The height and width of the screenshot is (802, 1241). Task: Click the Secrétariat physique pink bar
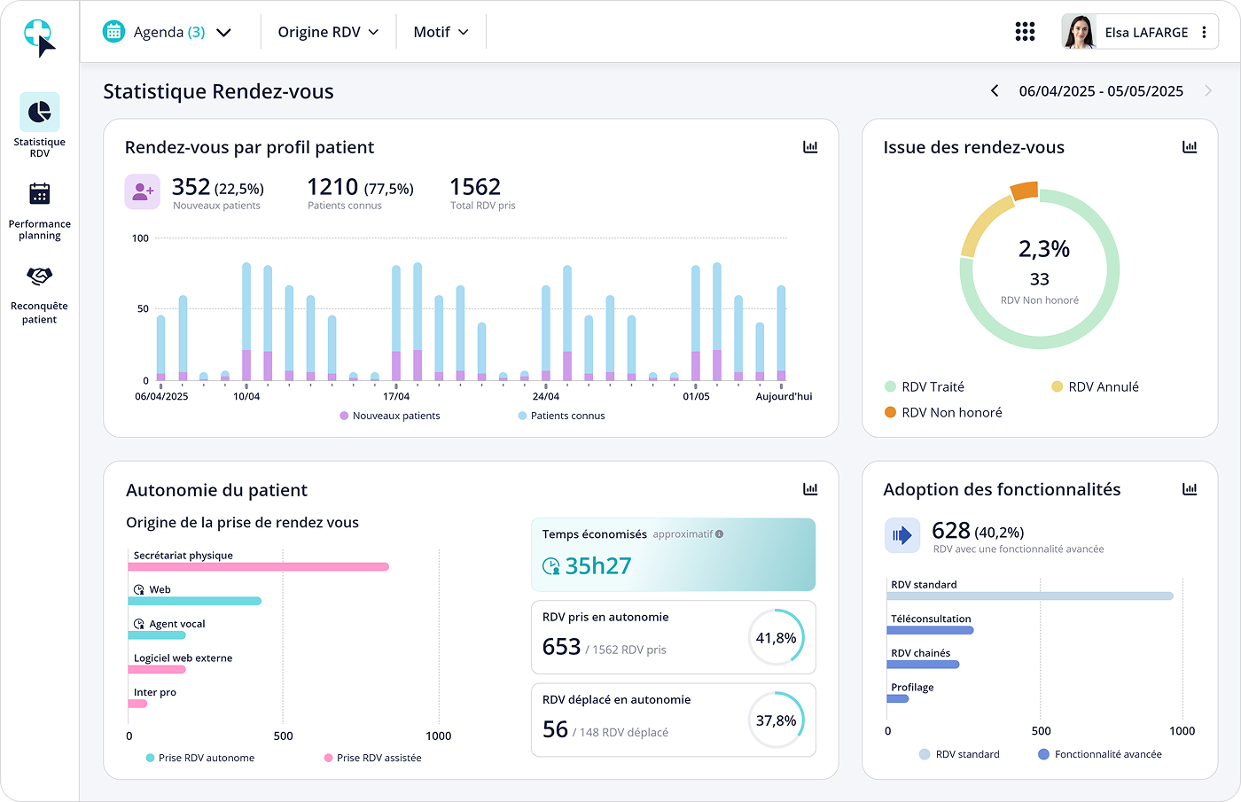[x=258, y=567]
